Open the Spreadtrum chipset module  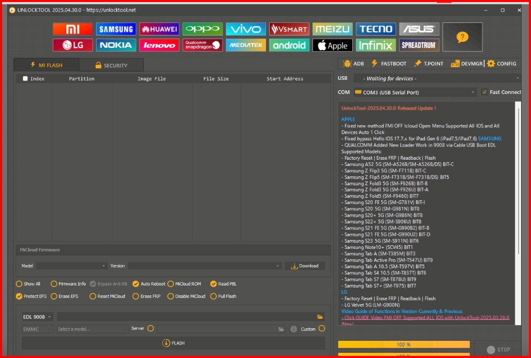419,45
